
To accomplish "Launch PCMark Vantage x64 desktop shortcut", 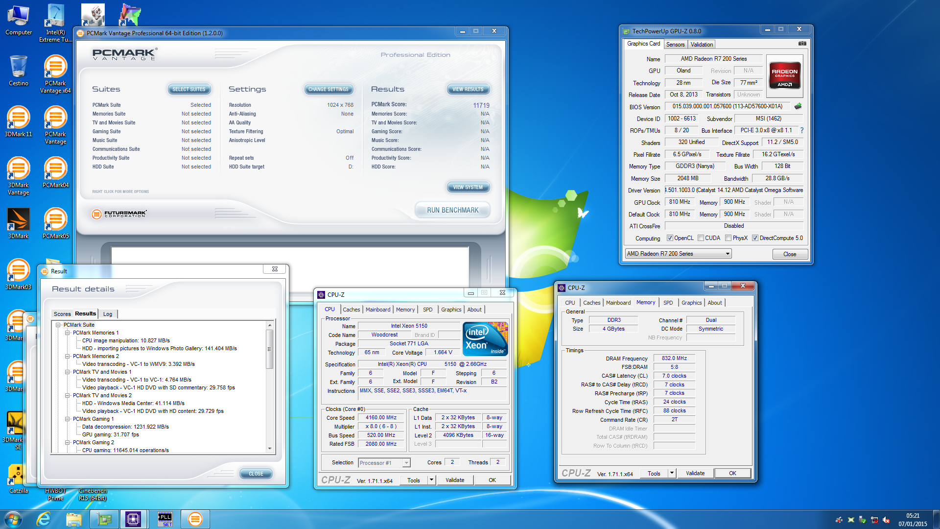I will (x=55, y=73).
